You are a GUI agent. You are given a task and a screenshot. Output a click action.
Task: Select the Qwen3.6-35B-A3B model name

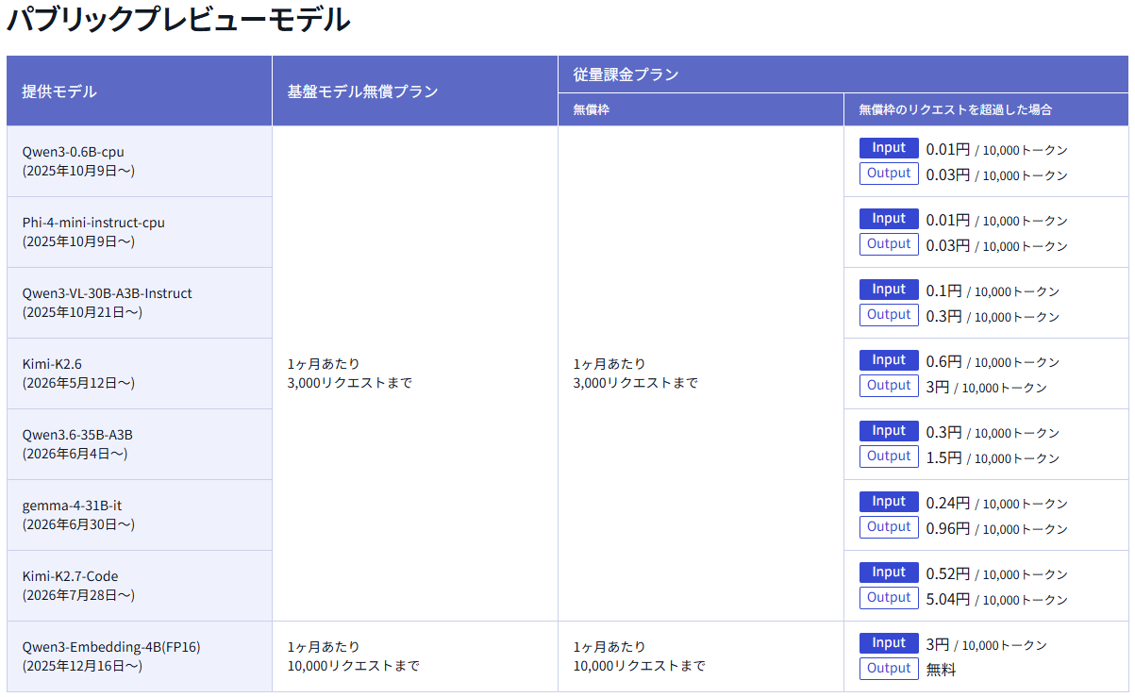click(77, 435)
